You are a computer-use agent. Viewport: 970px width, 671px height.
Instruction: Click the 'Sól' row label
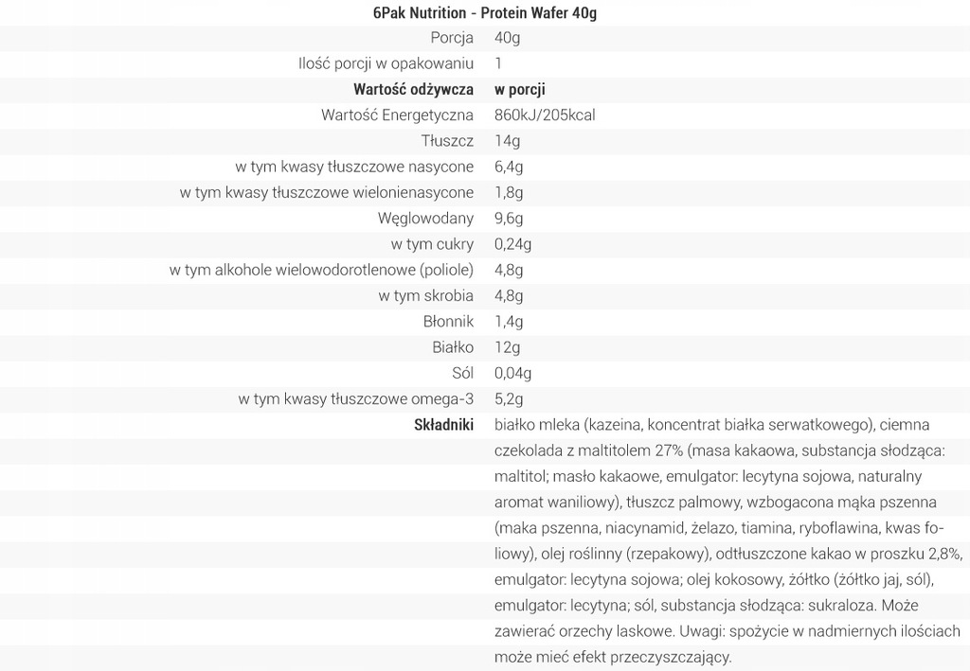click(462, 374)
